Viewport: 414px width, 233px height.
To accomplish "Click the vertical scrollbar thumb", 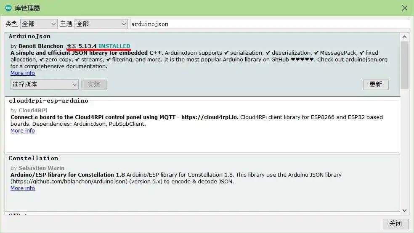I will pyautogui.click(x=404, y=65).
